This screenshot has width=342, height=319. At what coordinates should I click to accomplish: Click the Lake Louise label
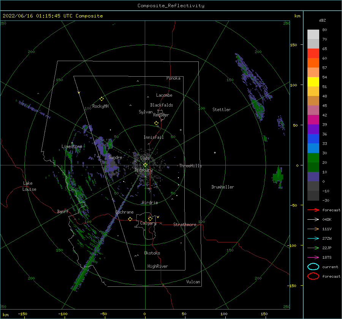click(x=29, y=186)
